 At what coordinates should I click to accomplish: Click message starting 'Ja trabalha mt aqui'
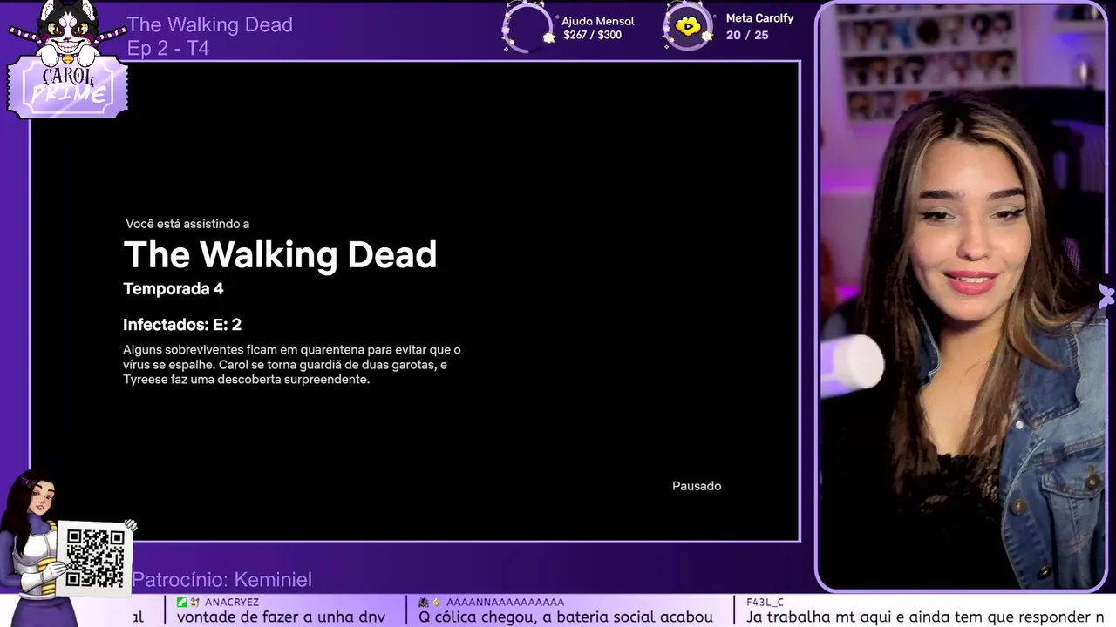pos(926,617)
